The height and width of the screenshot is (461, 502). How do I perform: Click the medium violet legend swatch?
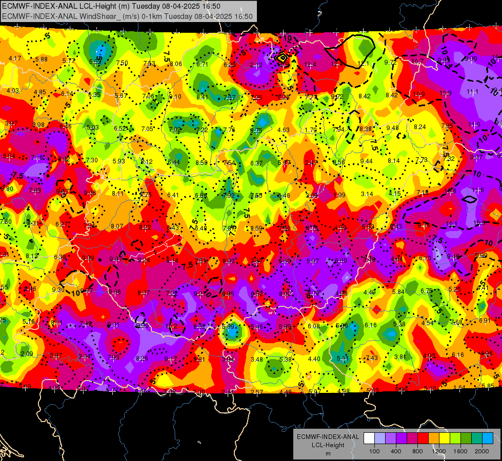point(391,438)
